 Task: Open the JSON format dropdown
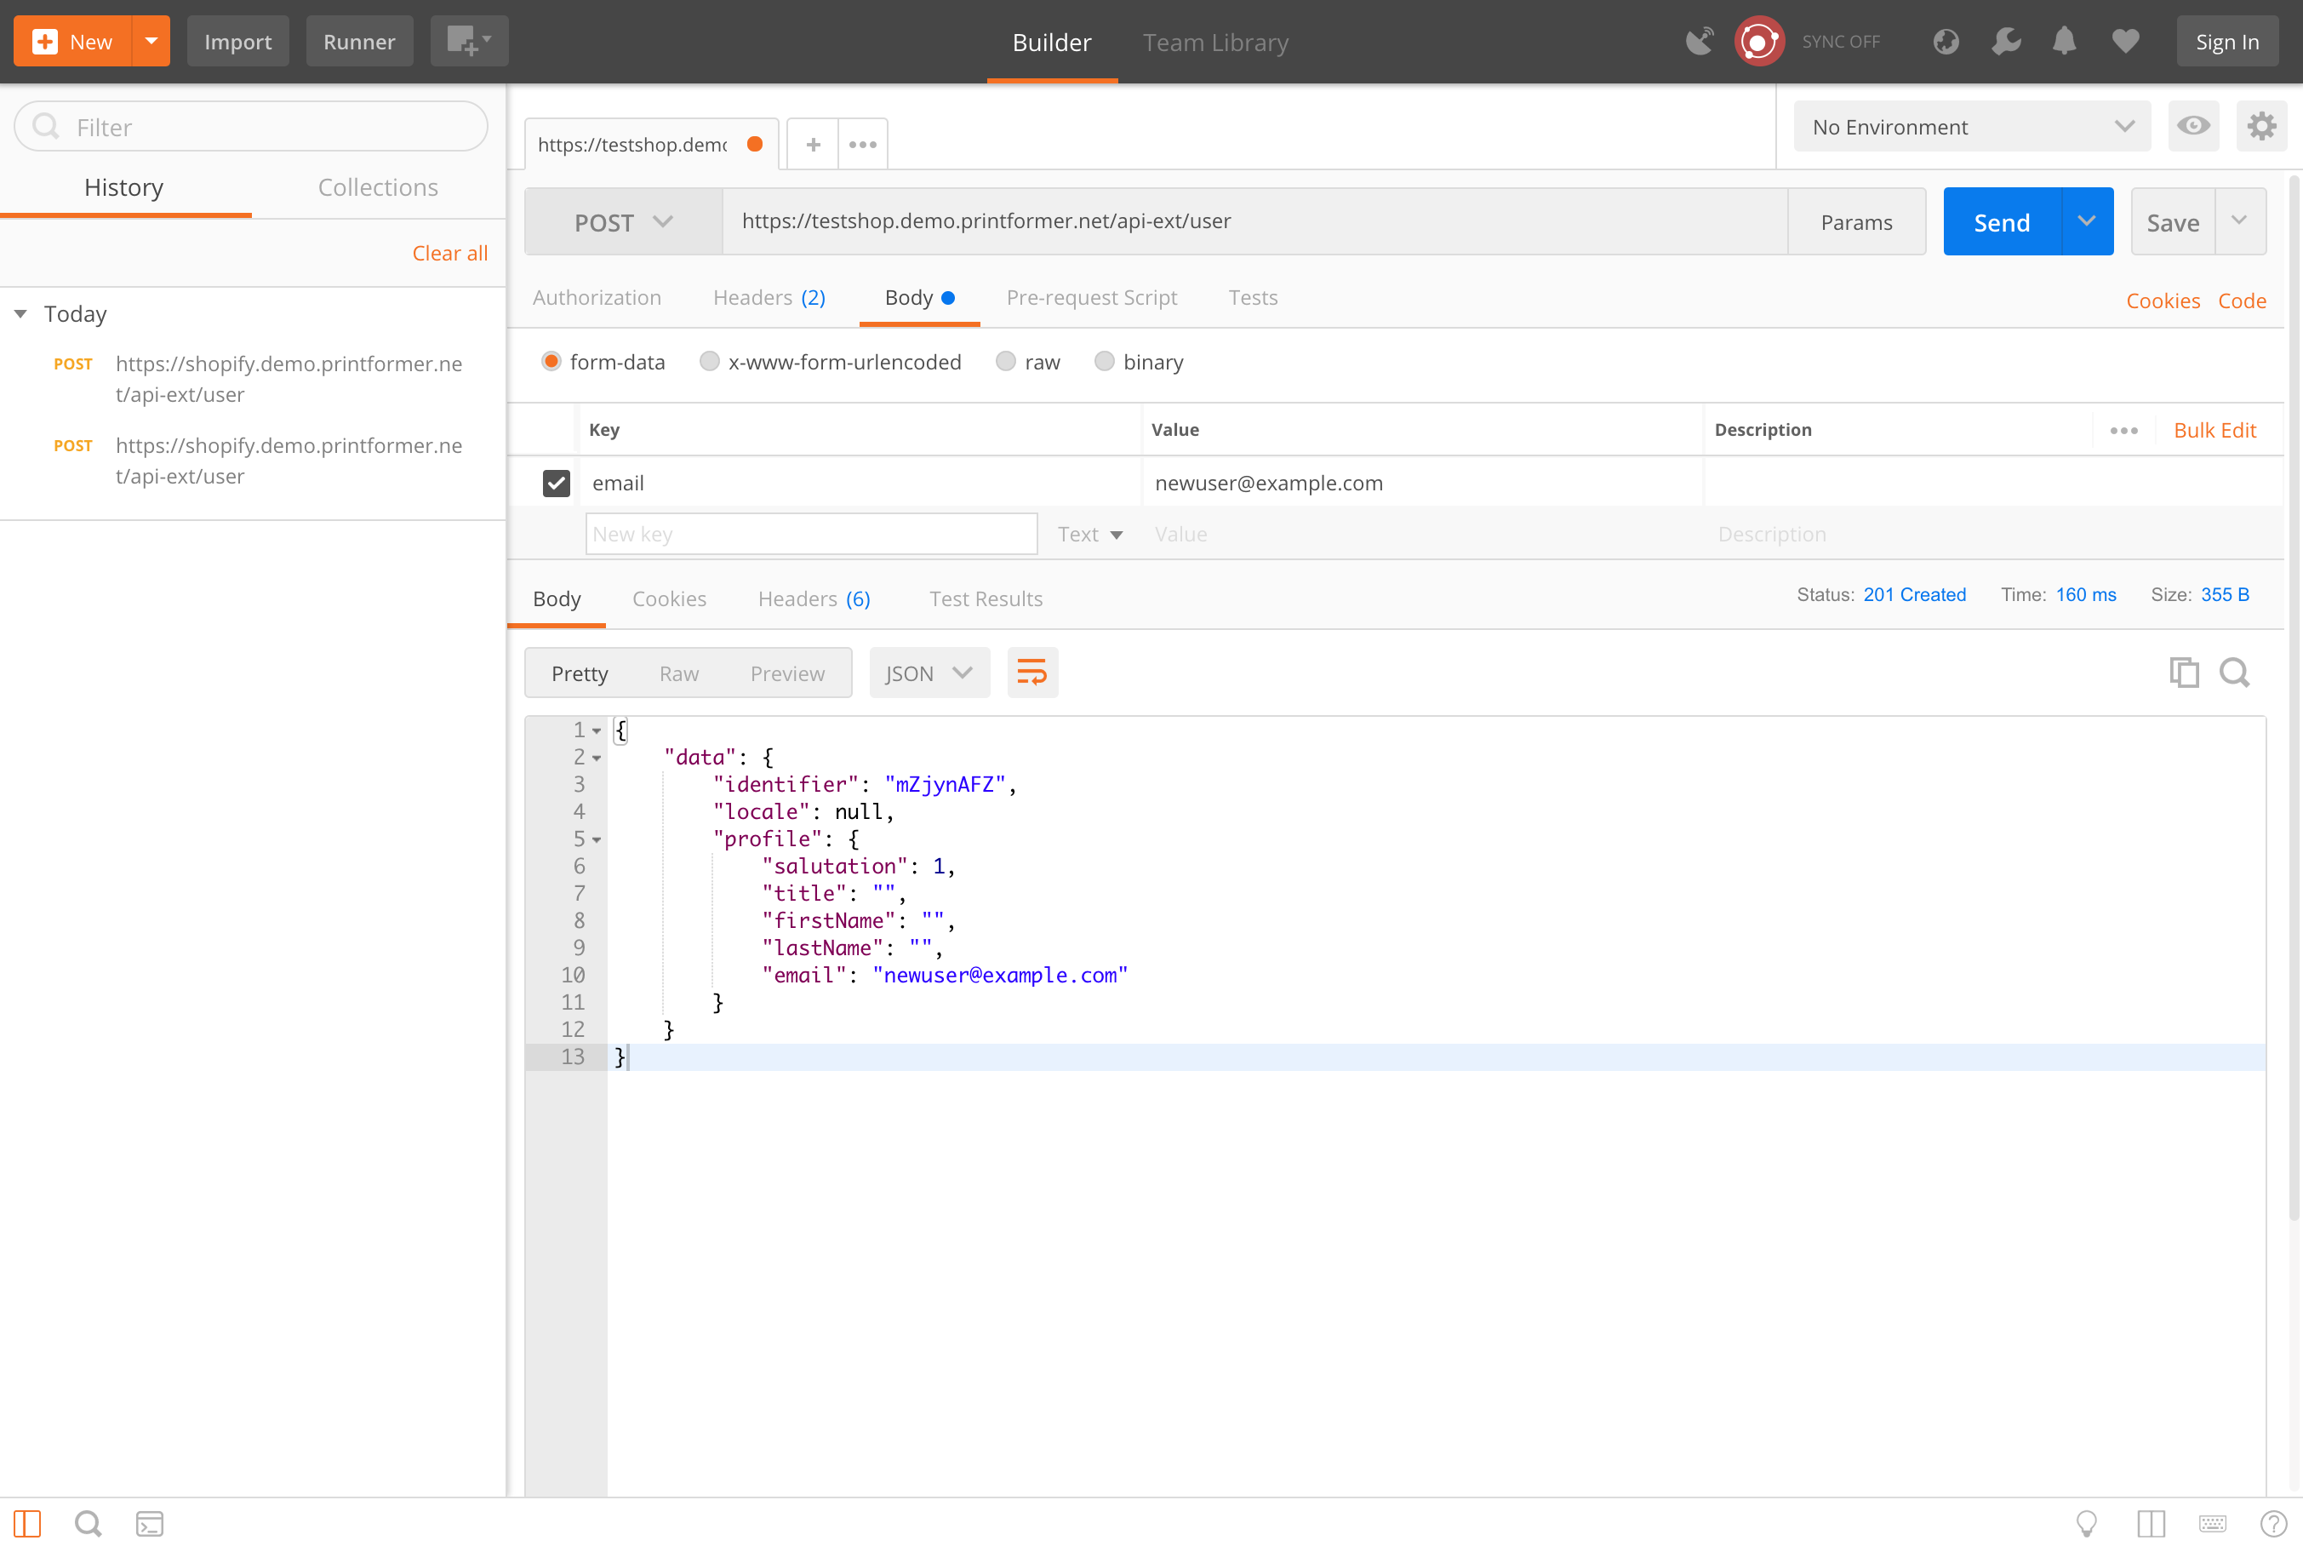click(x=929, y=673)
